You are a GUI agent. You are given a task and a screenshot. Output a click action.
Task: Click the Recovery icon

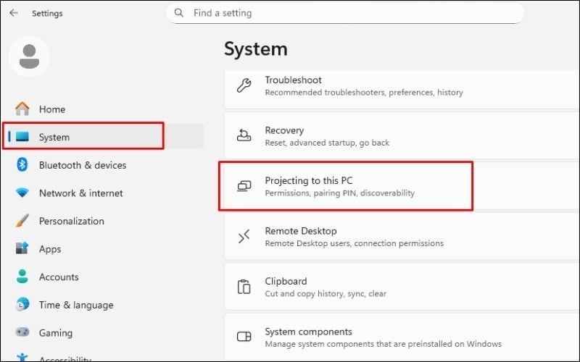(x=244, y=136)
